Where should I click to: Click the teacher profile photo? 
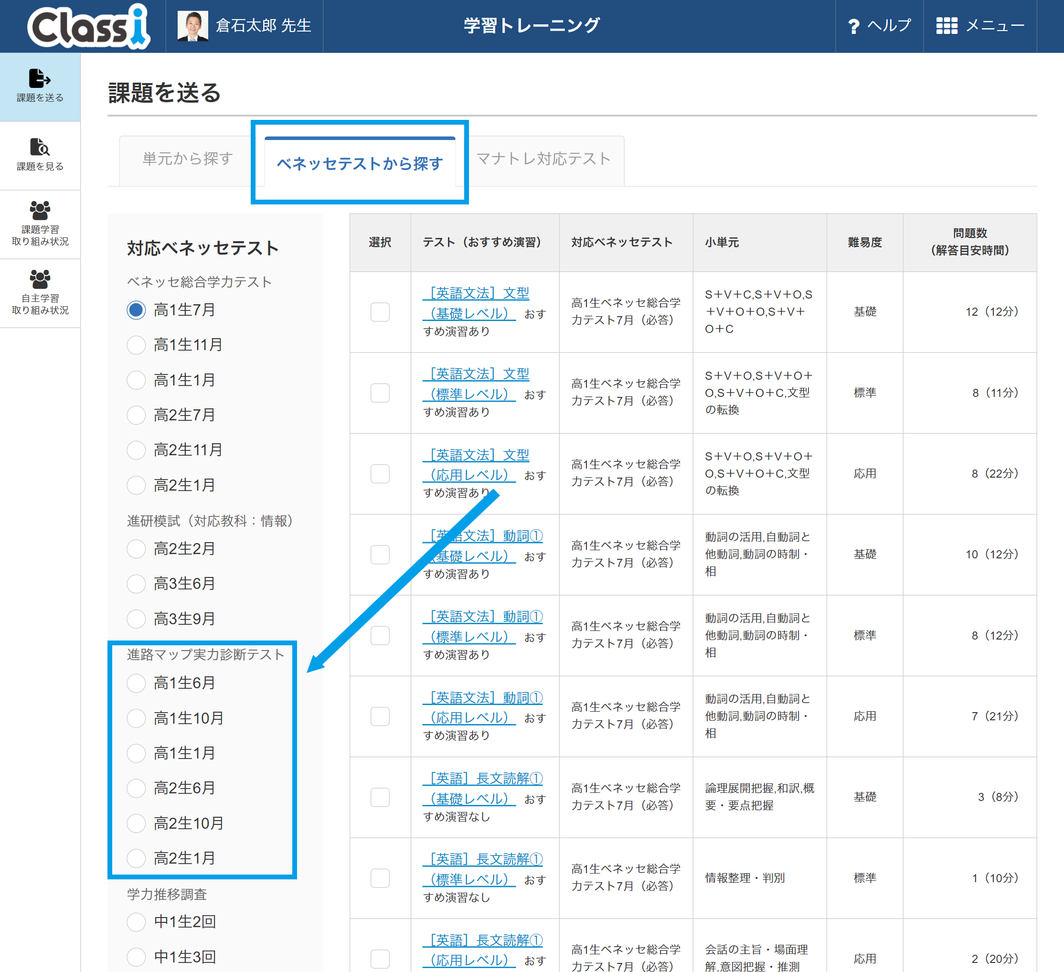coord(192,26)
